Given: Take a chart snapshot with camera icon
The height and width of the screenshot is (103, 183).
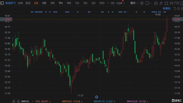Looking at the screenshot, I should click(156, 3).
